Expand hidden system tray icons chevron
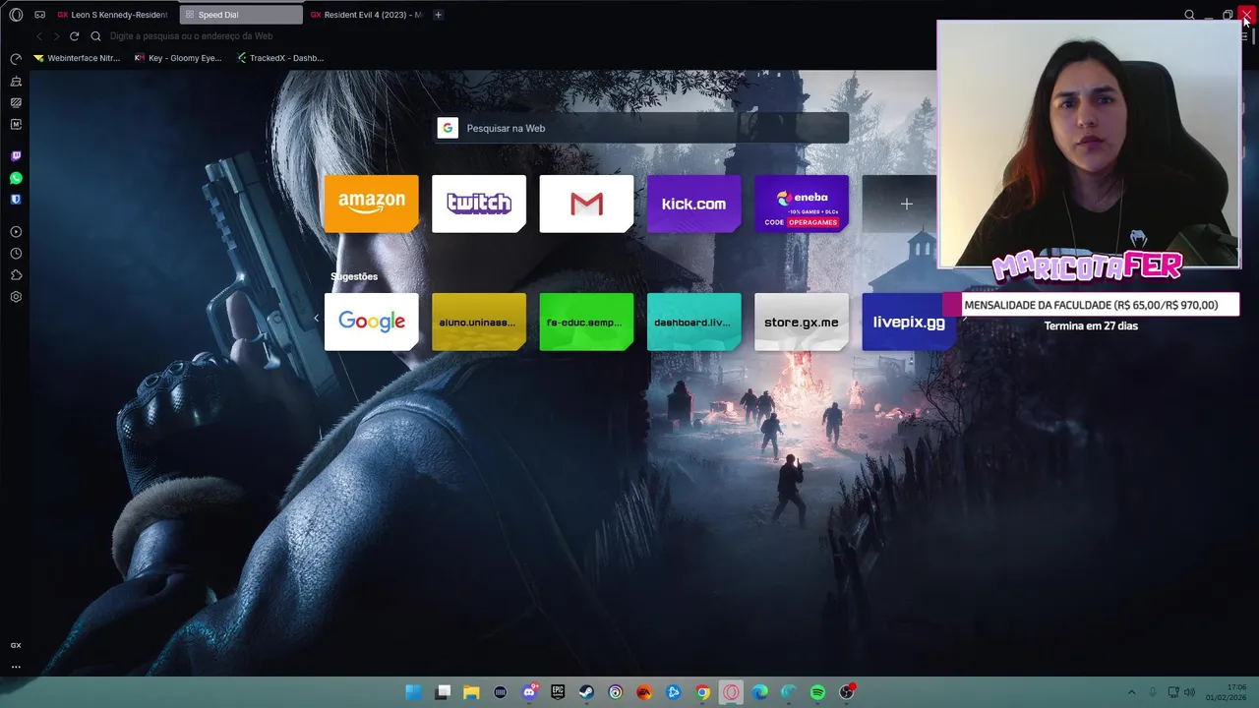The image size is (1259, 708). pyautogui.click(x=1131, y=692)
